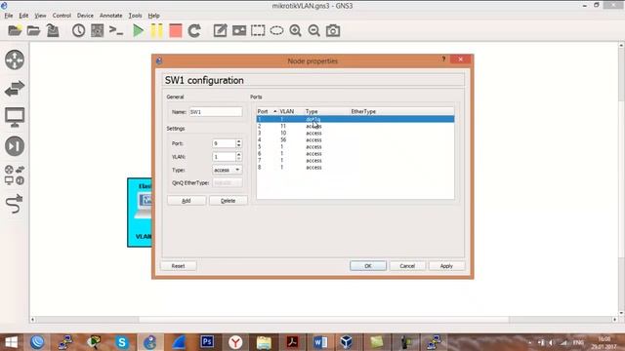Open the Annotate menu

point(110,16)
